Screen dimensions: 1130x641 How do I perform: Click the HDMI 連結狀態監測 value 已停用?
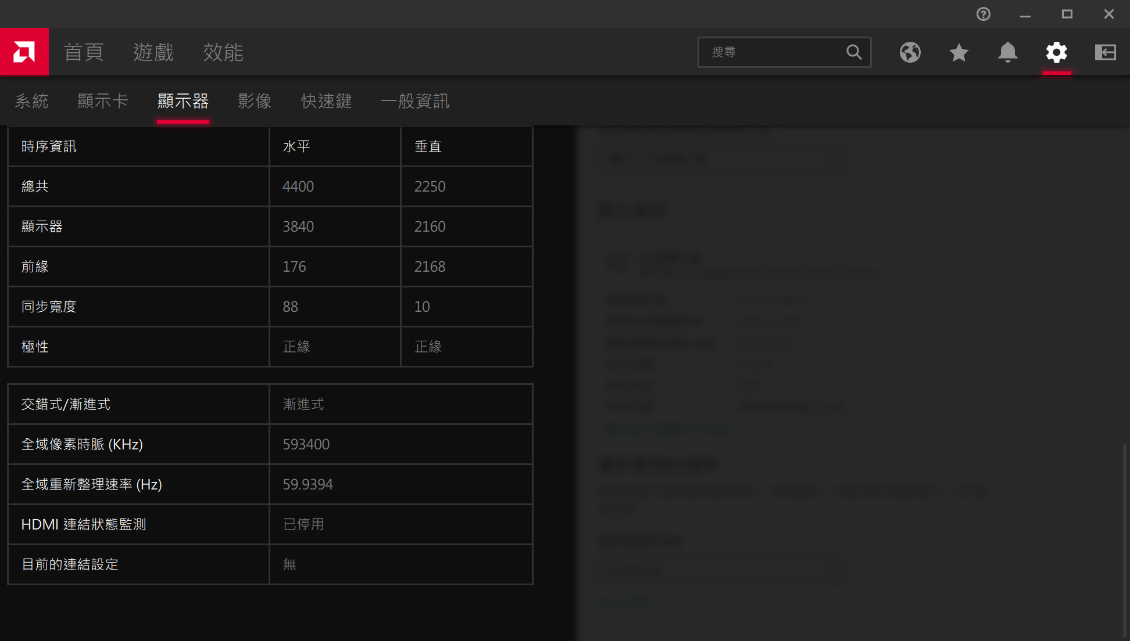pos(303,524)
